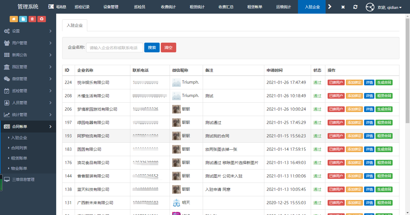Viewport: 410px width, 215px height.
Task: Switch to the 设备管理 top tab
Action: (111, 7)
